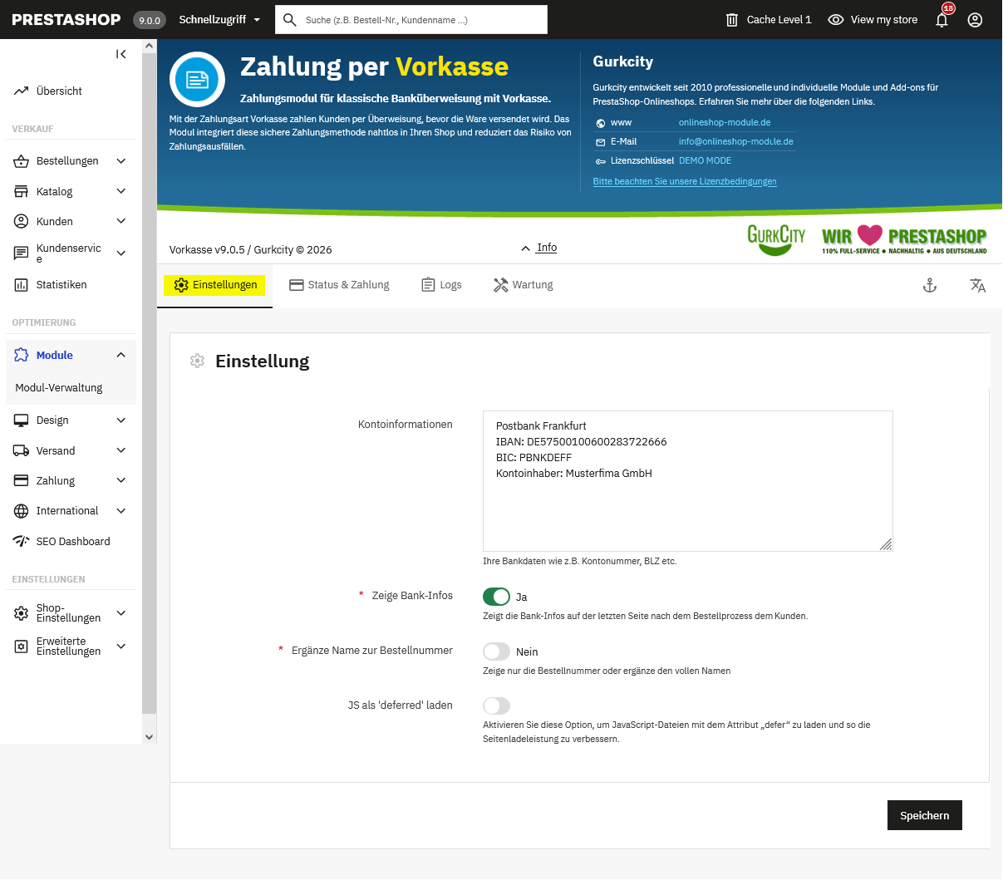Viewport: 1003px width, 880px height.
Task: Click the Zahlung credit card icon
Action: coord(21,480)
